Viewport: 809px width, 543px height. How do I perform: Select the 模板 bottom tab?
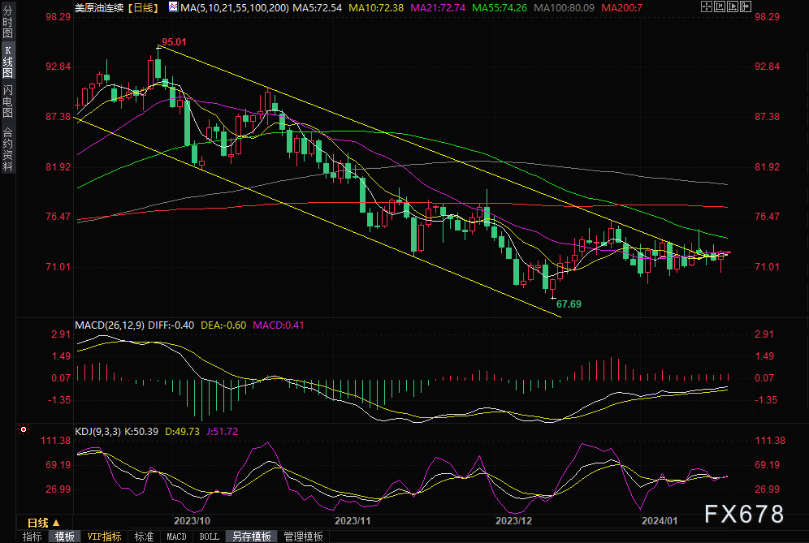(64, 537)
